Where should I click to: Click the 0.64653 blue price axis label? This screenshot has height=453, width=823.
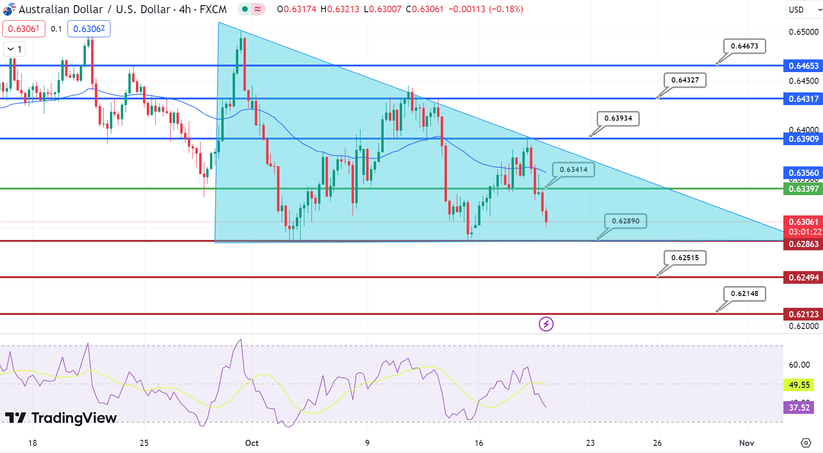tap(803, 66)
